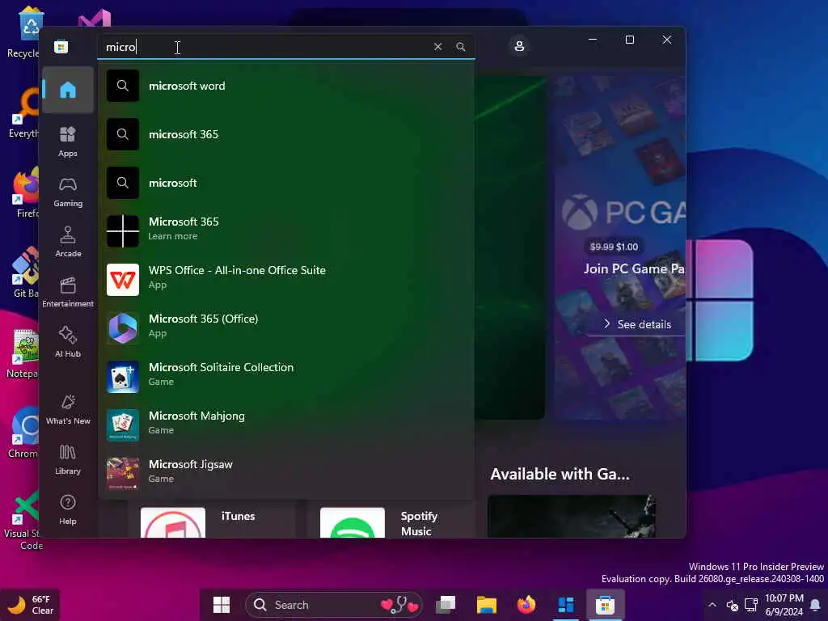
Task: Open Help in the sidebar
Action: point(68,509)
